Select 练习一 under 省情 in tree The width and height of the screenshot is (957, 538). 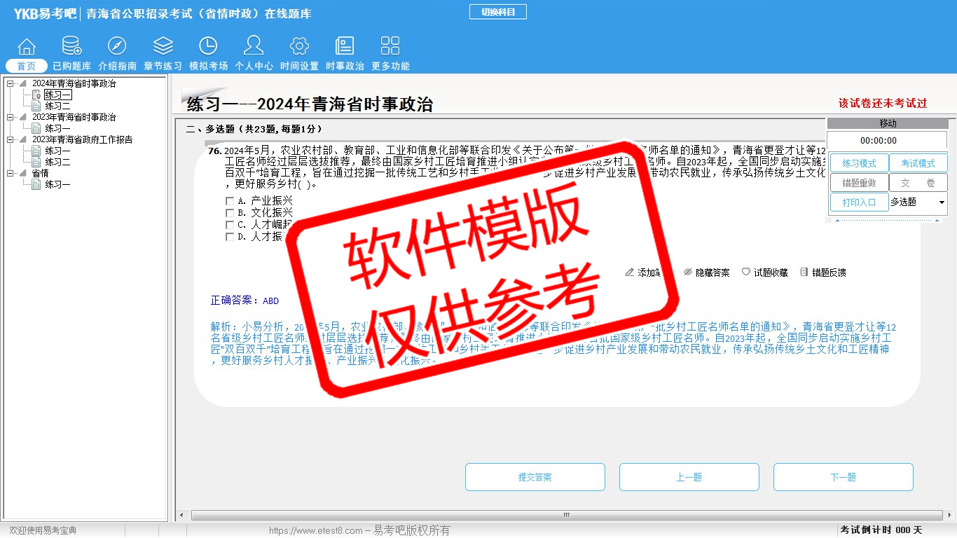click(x=57, y=185)
